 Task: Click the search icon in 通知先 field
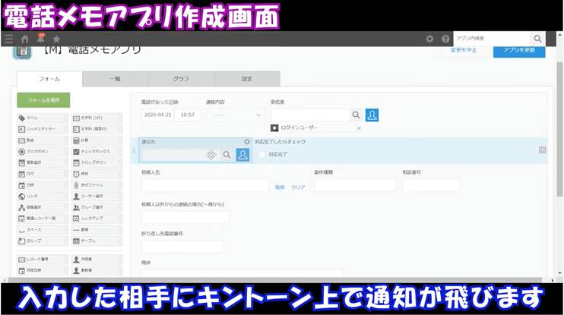227,155
